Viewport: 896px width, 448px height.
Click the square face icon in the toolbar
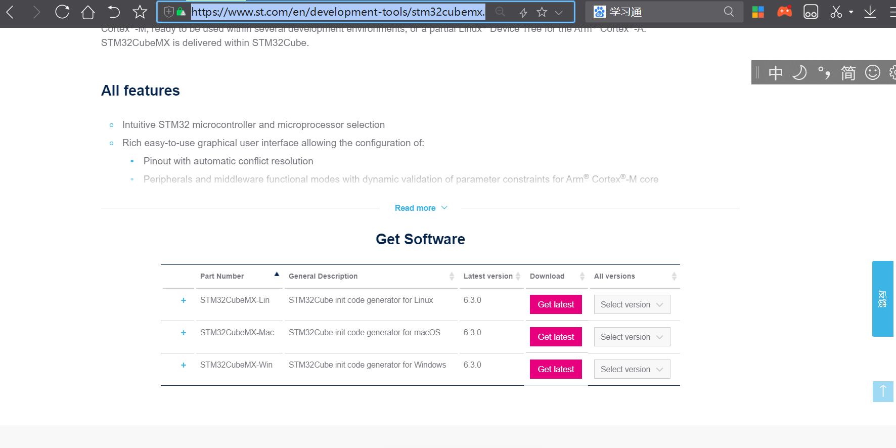[x=811, y=12]
